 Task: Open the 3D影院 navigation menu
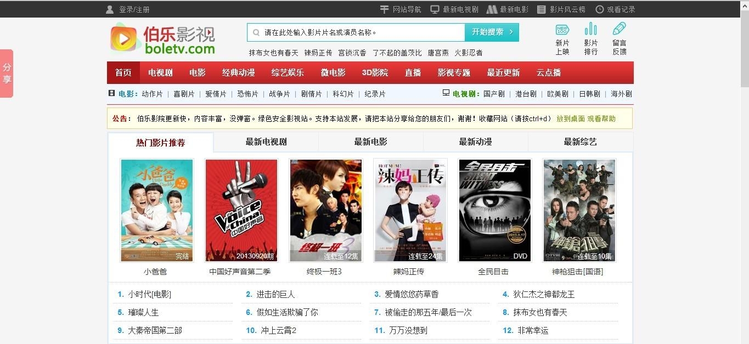(x=375, y=72)
